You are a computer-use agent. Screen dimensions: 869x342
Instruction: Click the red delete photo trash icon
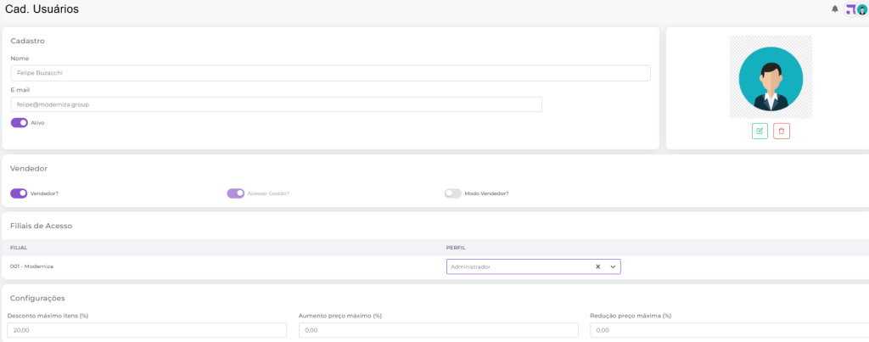782,131
